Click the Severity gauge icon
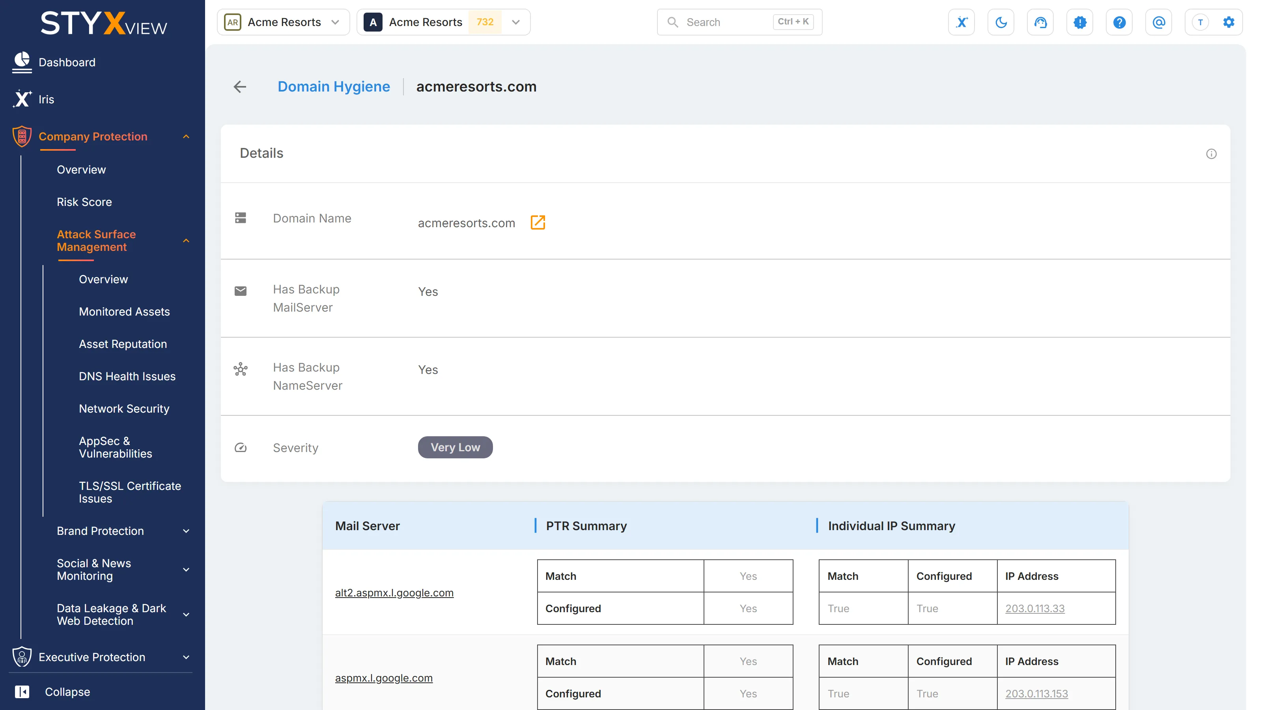The width and height of the screenshot is (1262, 710). point(241,447)
